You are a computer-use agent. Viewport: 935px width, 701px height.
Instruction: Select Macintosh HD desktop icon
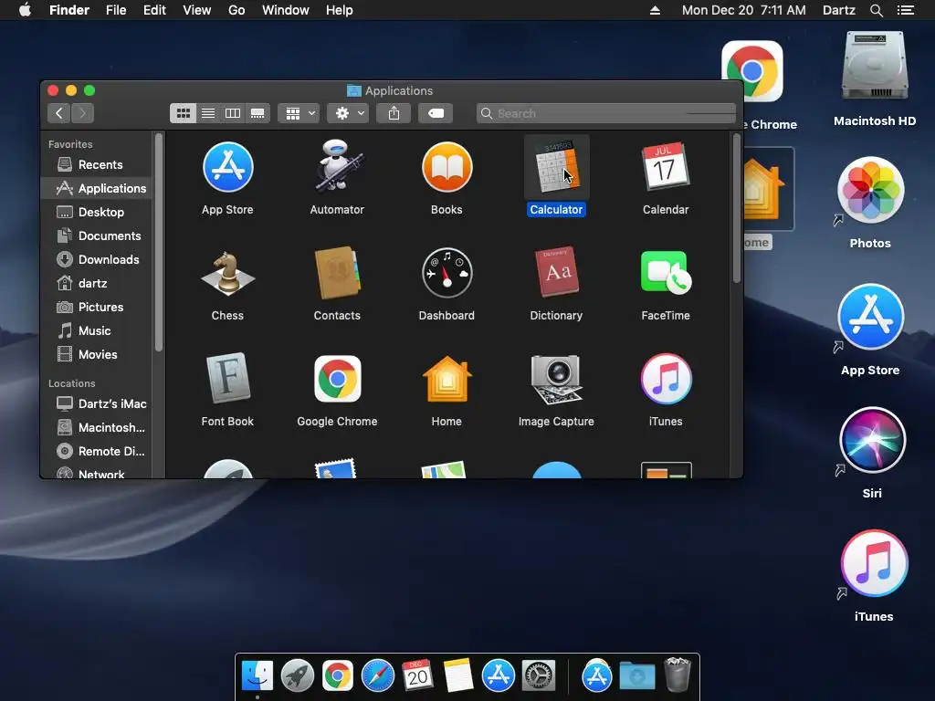click(x=874, y=66)
